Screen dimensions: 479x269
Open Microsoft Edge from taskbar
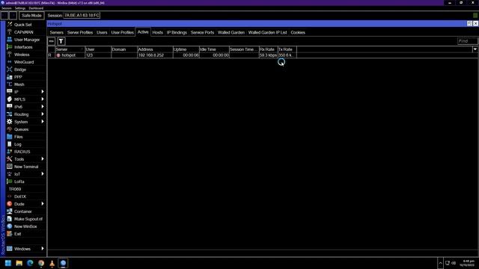[x=30, y=263]
